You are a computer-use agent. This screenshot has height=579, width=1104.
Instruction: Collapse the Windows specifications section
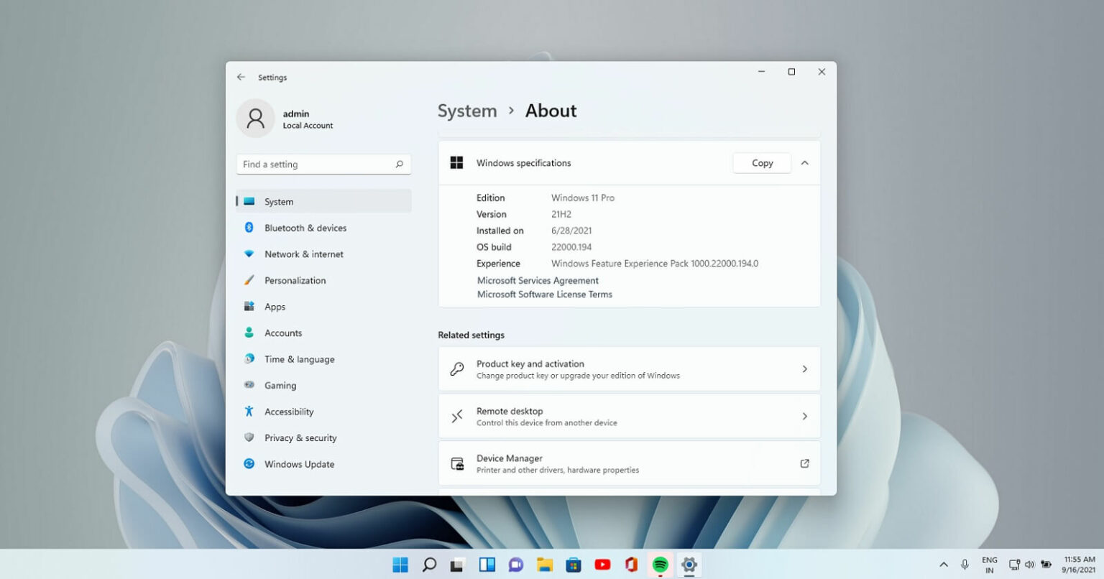tap(804, 162)
